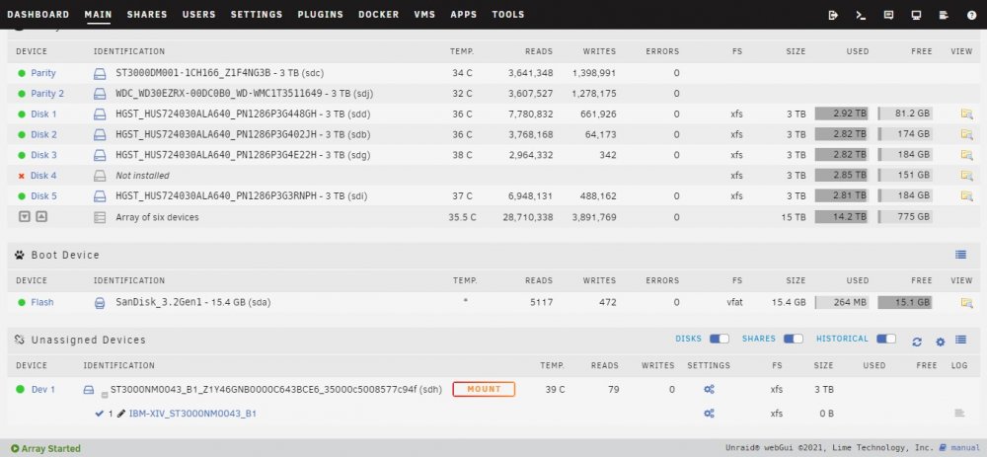Image resolution: width=987 pixels, height=457 pixels.
Task: Open the SHARES tab
Action: pyautogui.click(x=147, y=15)
